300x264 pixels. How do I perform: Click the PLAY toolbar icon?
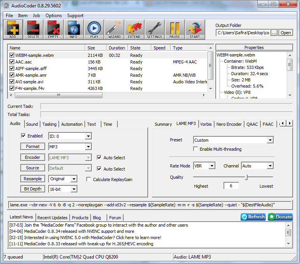pyautogui.click(x=94, y=30)
